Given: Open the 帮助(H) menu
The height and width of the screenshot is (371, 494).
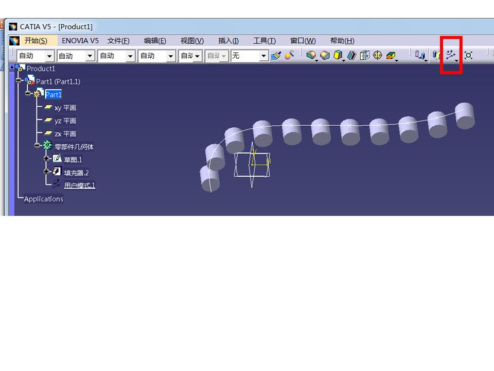Looking at the screenshot, I should (x=342, y=41).
